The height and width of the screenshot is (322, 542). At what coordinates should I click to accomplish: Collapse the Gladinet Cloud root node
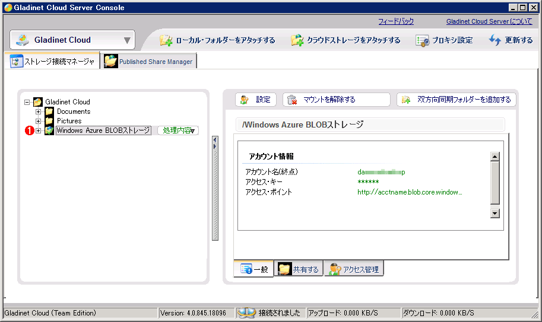pyautogui.click(x=27, y=102)
